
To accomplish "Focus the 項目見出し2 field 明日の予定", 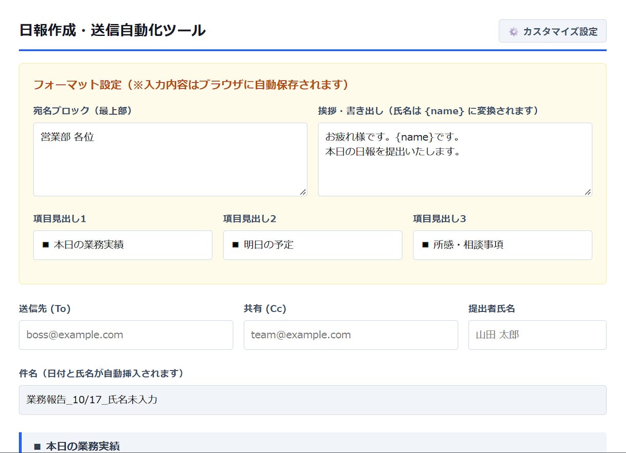I will (x=312, y=245).
